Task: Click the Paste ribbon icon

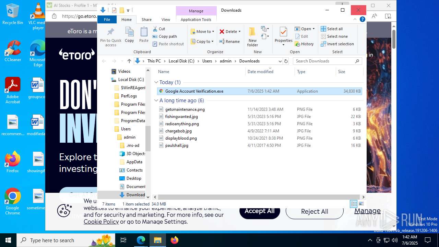Action: coord(144,35)
